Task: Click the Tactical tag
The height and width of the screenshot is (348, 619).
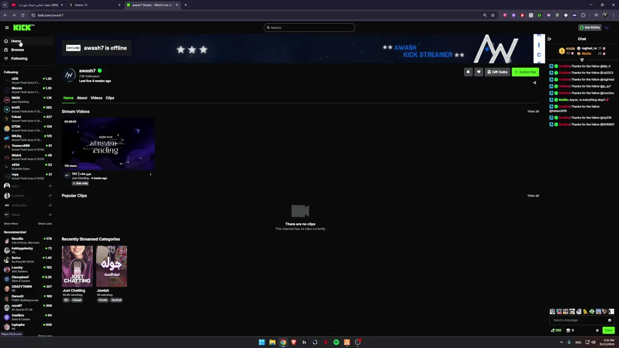Action: pyautogui.click(x=116, y=300)
